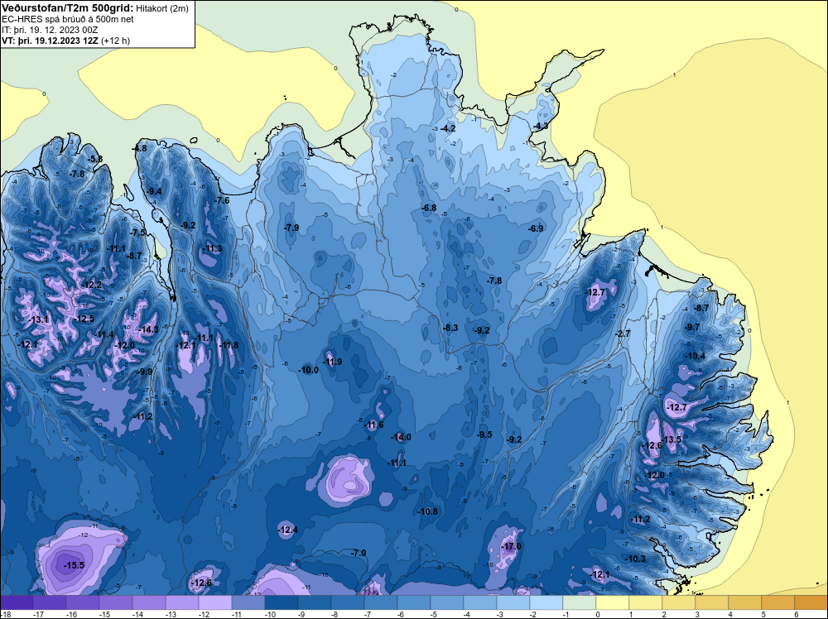Click the -12.5 temperature label on map
The height and width of the screenshot is (619, 828).
tap(84, 319)
